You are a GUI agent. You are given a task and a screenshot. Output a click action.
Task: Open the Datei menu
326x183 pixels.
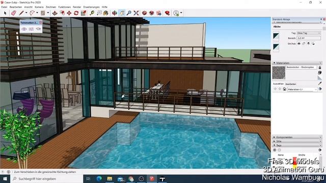[4, 7]
